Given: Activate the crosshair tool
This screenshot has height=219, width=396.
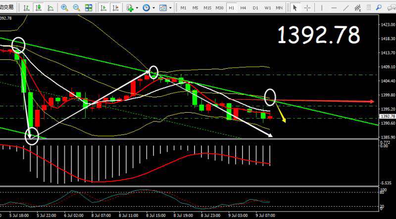Looking at the screenshot, I should pos(307,8).
